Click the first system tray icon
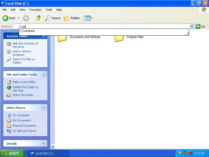This screenshot has width=209, height=157. [180, 153]
